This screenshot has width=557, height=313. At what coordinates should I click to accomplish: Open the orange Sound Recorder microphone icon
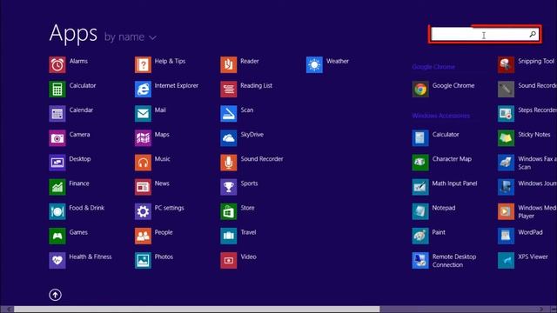click(x=229, y=163)
